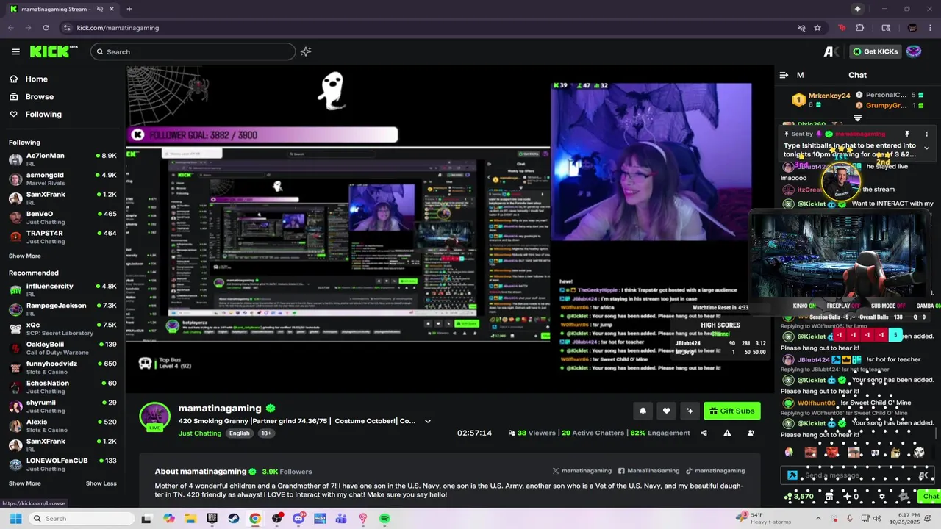Click the AK extension logo near Get KICKs
941x529 pixels.
831,51
